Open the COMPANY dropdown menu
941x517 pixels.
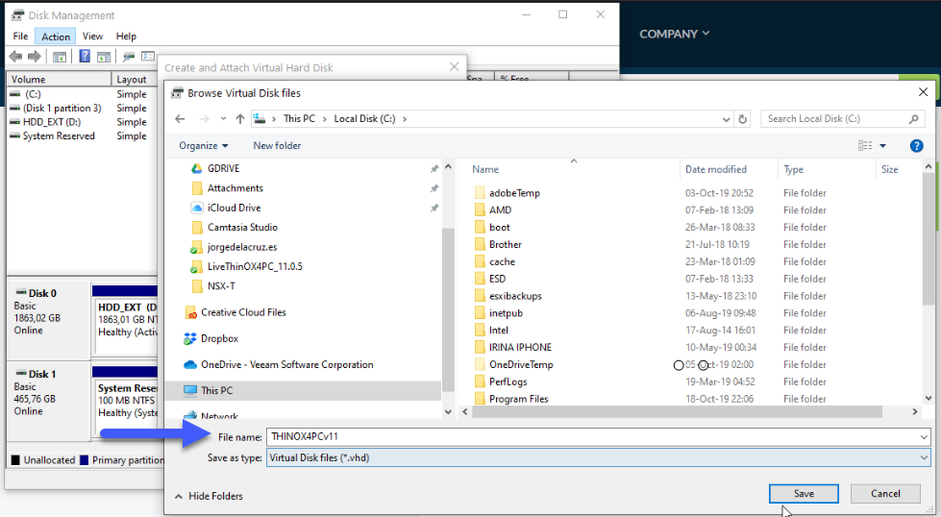[674, 35]
